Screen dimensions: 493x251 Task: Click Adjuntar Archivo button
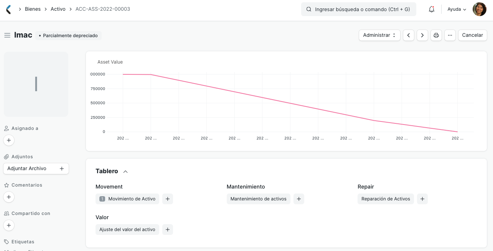coord(36,169)
